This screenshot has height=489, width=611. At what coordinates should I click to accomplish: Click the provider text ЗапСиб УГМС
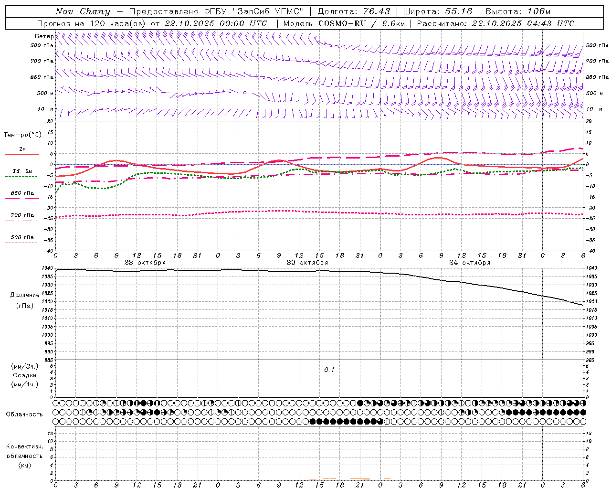(x=267, y=11)
